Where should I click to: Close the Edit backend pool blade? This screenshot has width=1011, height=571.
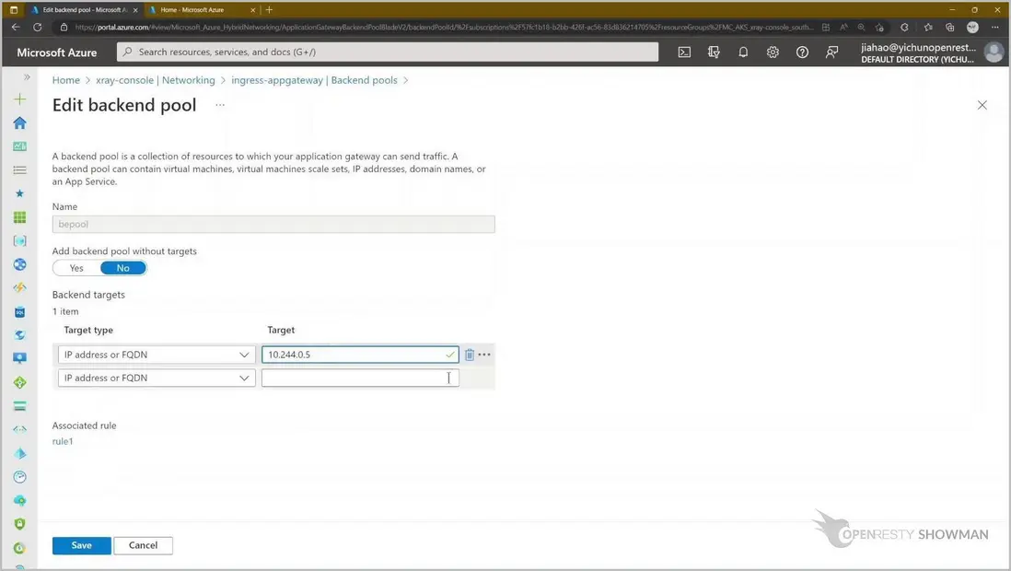(x=982, y=104)
